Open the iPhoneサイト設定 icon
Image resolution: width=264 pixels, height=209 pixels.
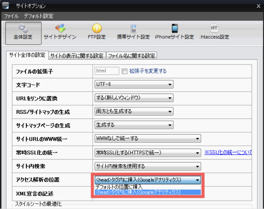[x=174, y=29]
